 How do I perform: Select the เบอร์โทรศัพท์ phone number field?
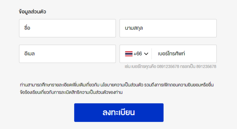184,54
